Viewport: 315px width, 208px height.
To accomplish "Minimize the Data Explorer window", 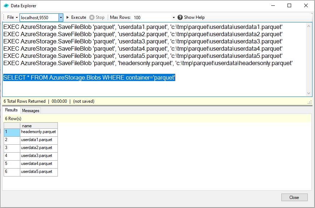I will [273, 6].
